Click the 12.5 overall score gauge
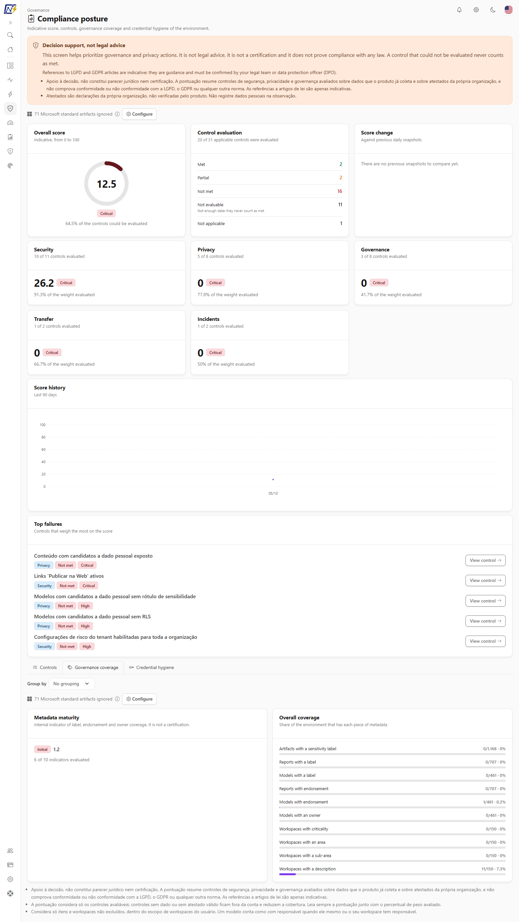 (106, 183)
